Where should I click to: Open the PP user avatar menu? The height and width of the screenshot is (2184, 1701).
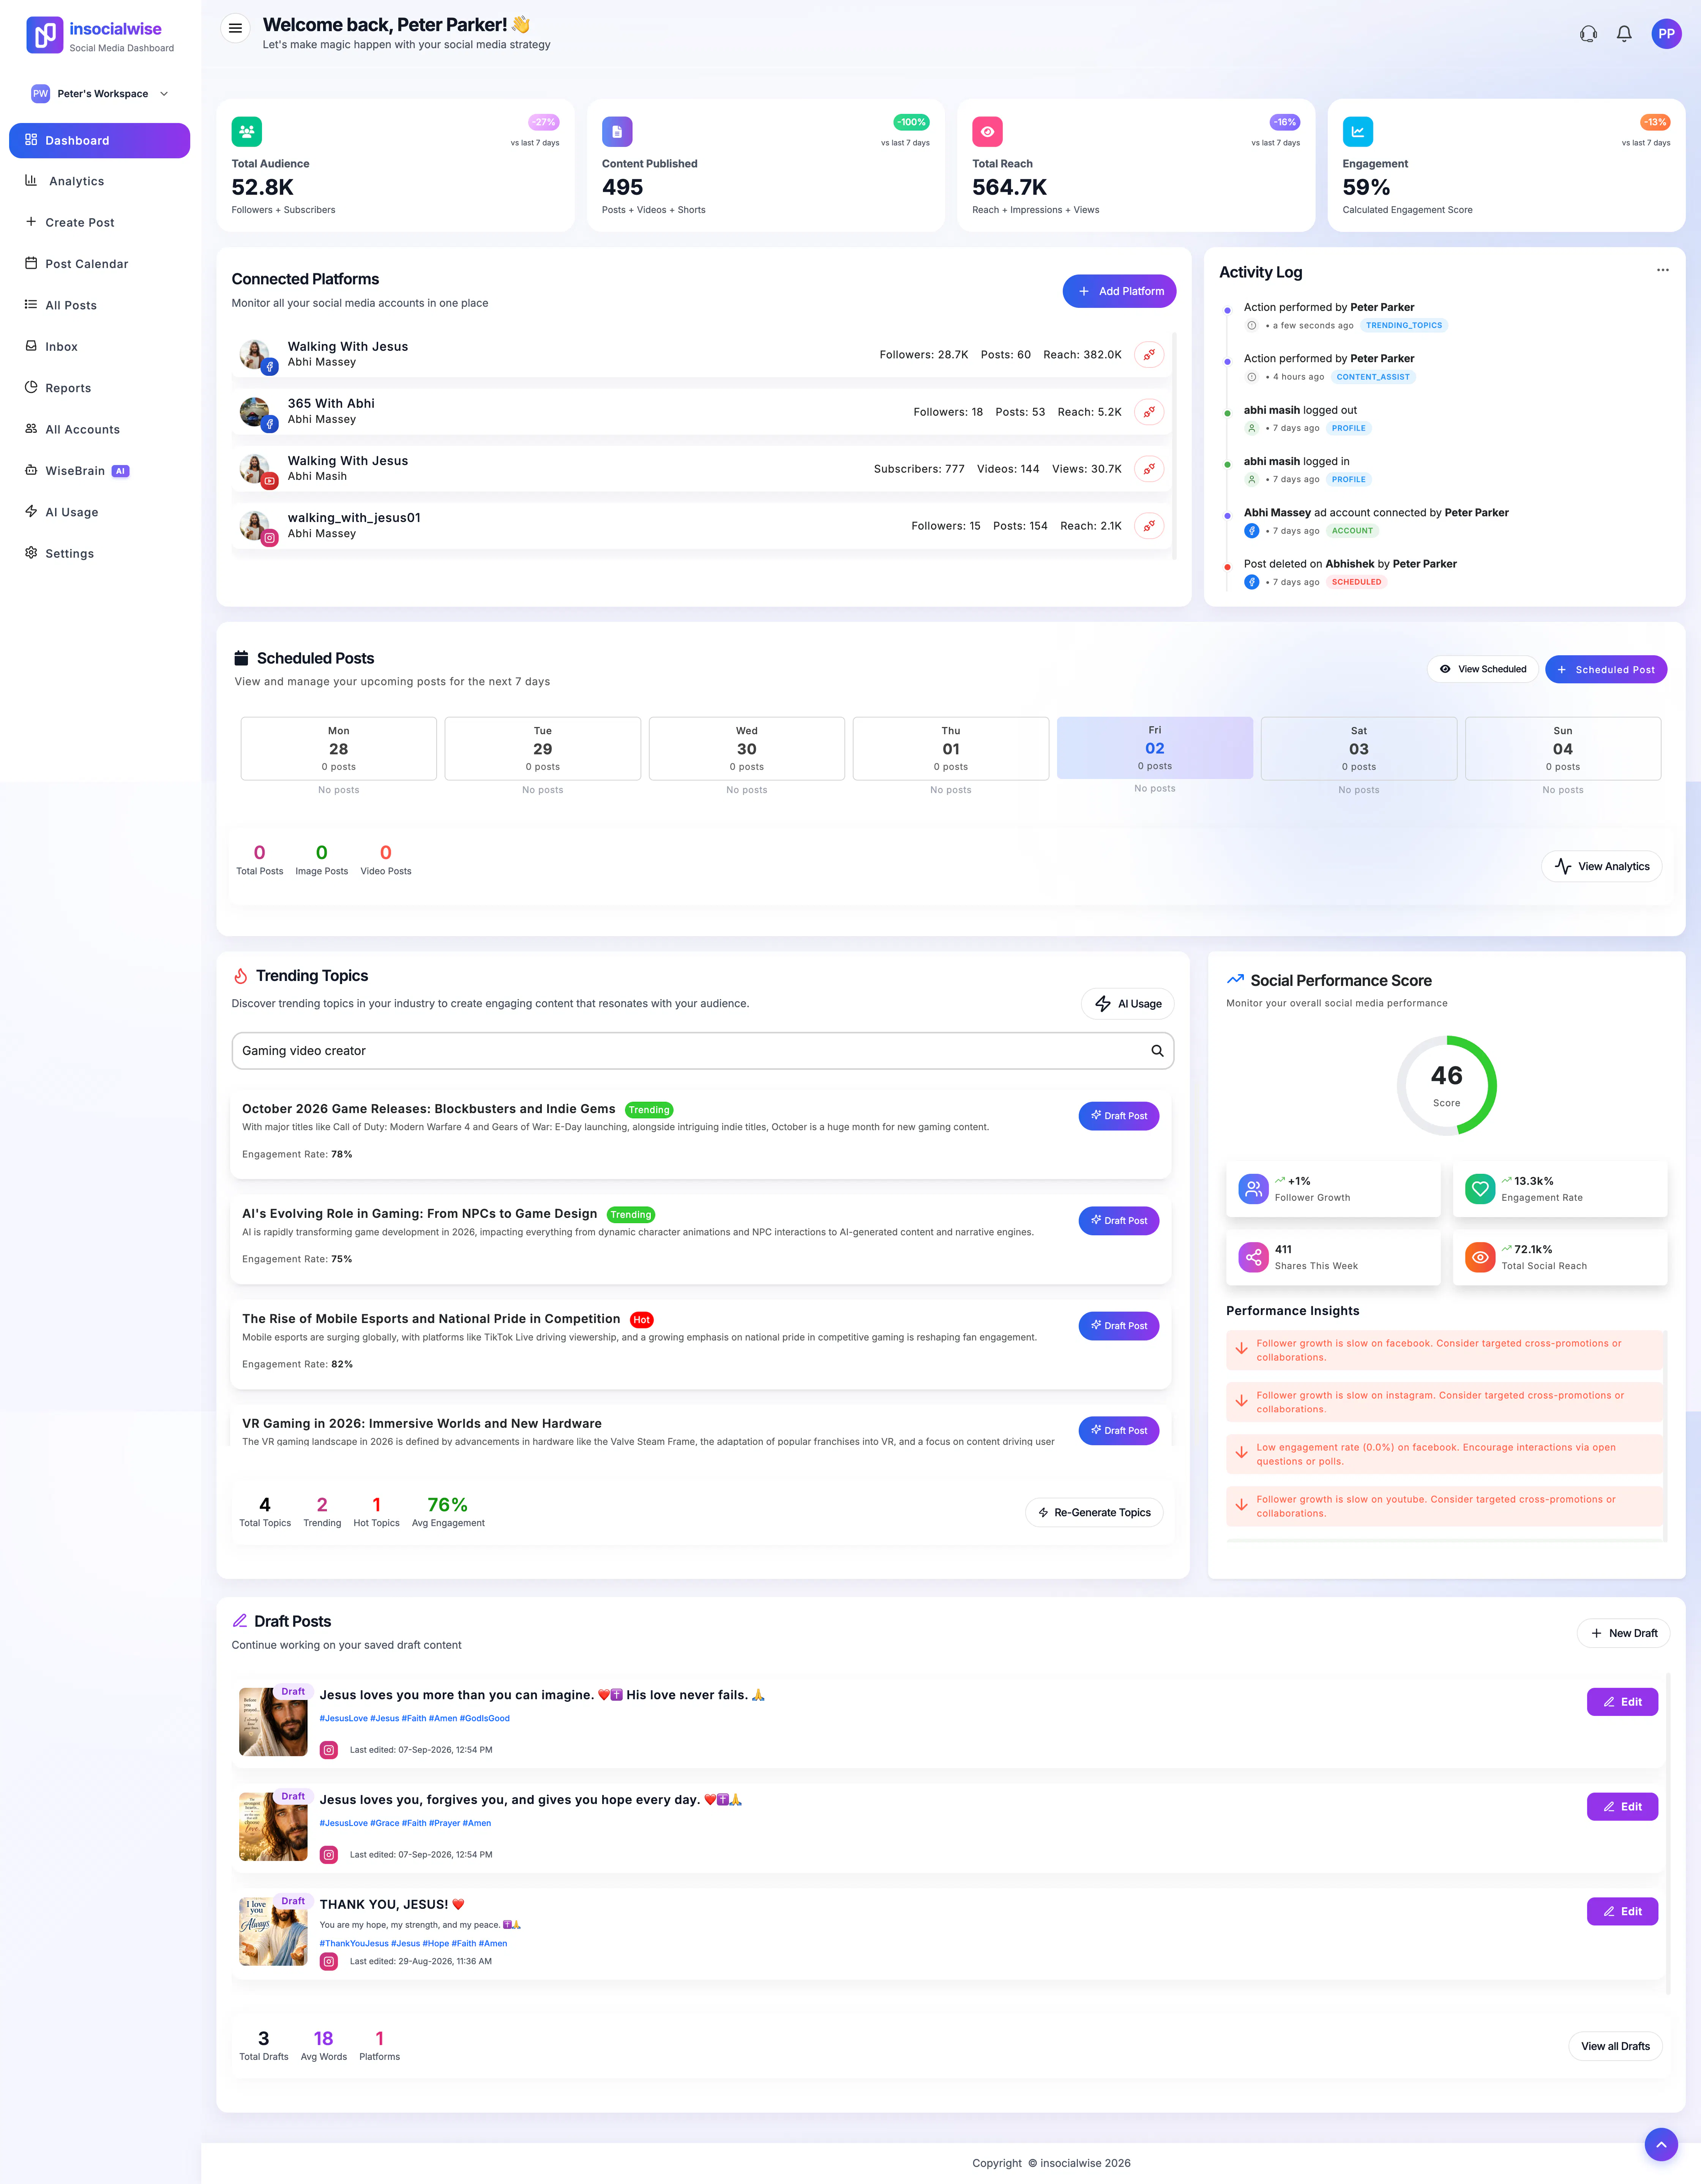coord(1666,34)
